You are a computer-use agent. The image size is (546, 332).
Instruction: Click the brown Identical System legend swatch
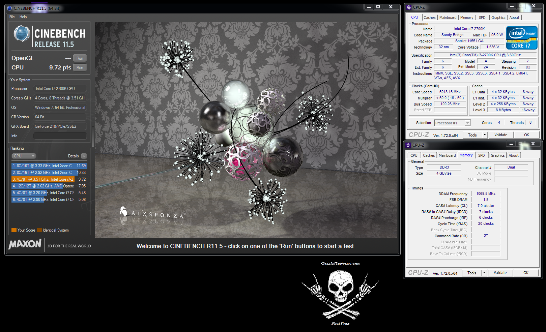click(39, 230)
